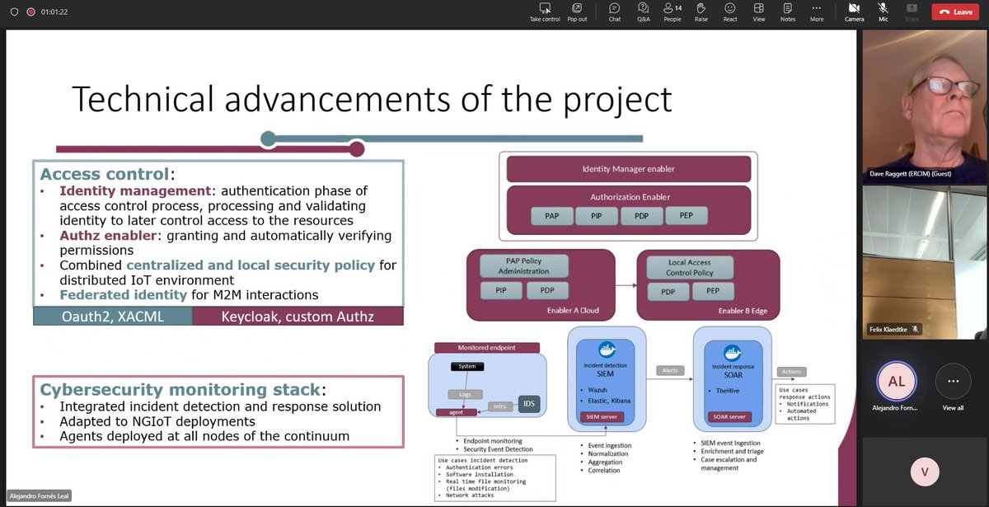Click the Leave button
This screenshot has height=507, width=989.
click(x=955, y=12)
